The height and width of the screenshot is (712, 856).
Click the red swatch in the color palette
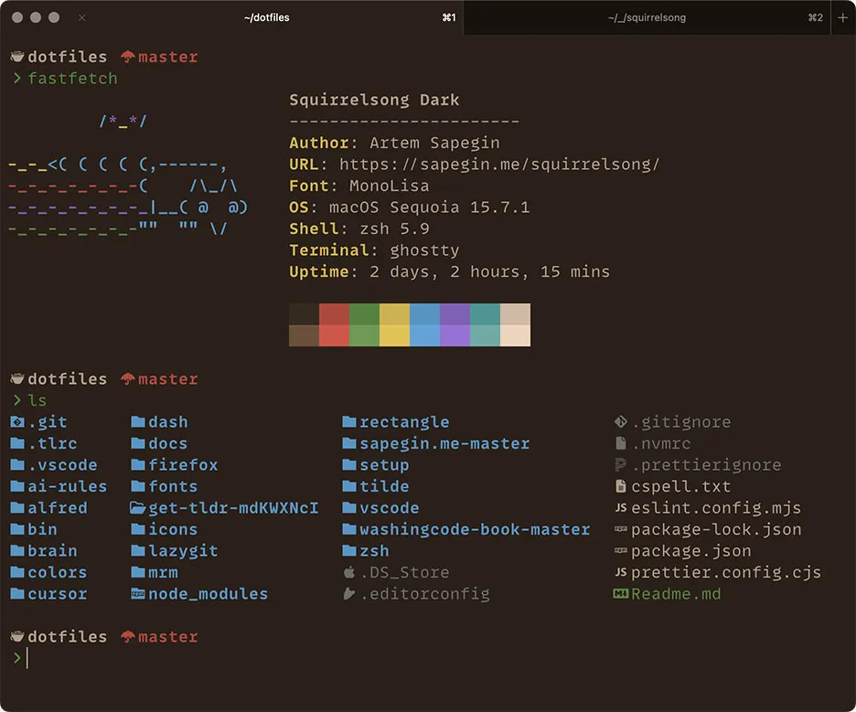pyautogui.click(x=334, y=324)
